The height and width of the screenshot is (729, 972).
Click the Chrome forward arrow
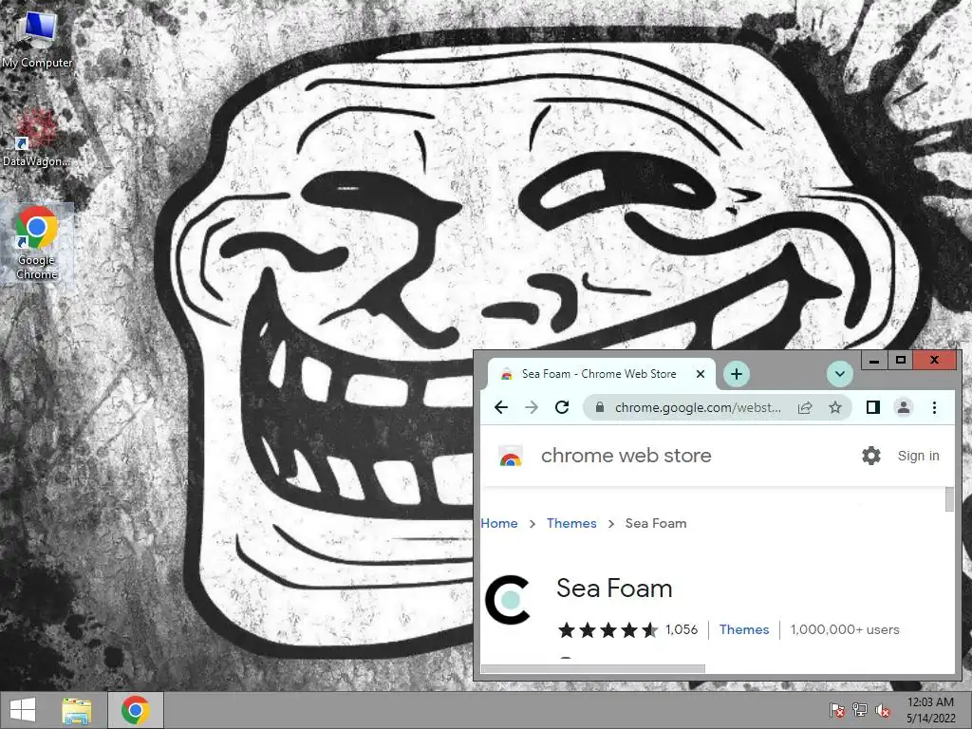(x=532, y=407)
